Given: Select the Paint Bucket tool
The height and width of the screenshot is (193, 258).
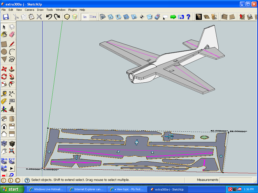Looking at the screenshot, I should point(4,34).
